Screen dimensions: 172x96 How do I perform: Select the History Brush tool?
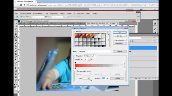(x=16, y=49)
